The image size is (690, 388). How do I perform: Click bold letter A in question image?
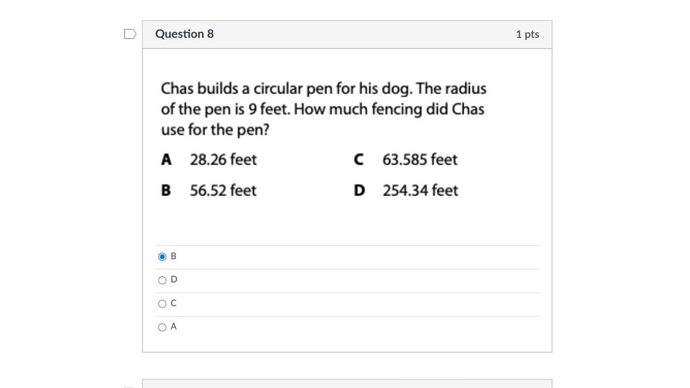pos(166,160)
